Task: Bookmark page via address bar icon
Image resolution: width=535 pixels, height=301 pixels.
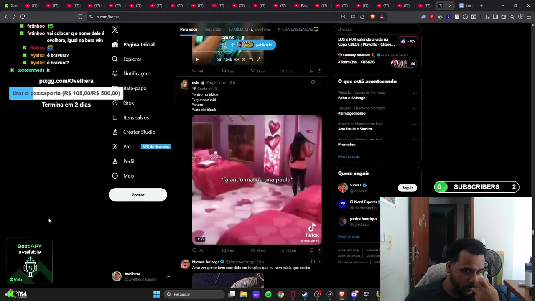Action: [x=80, y=17]
